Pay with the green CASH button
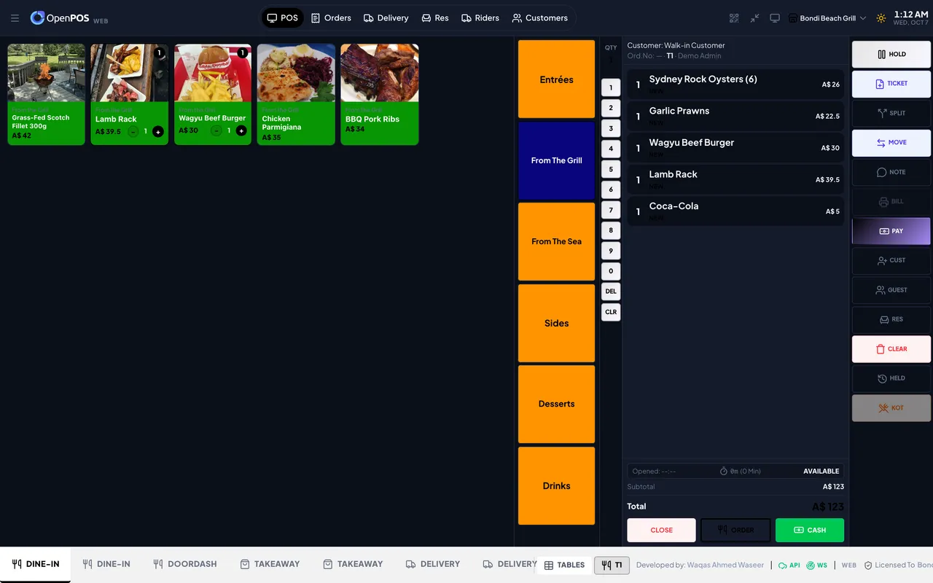The height and width of the screenshot is (583, 933). 810,530
